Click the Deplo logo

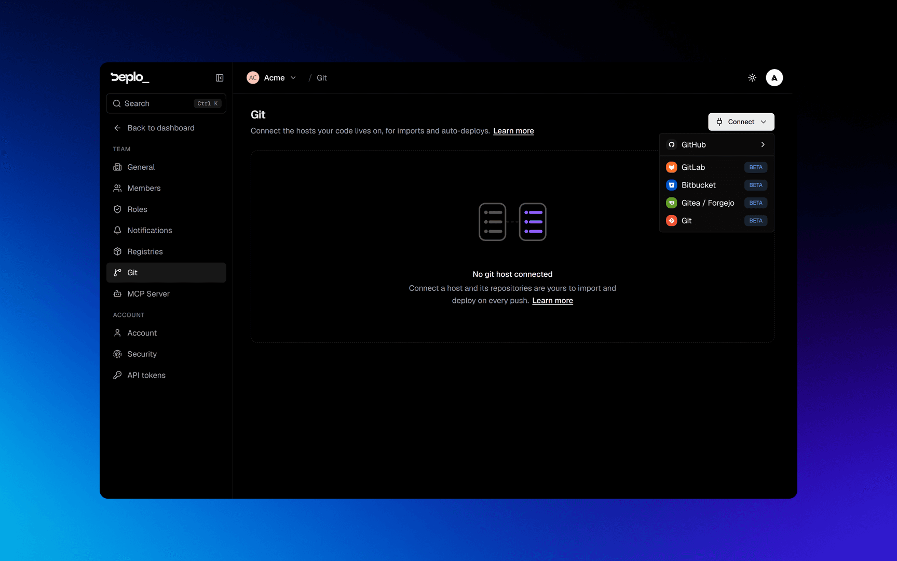130,77
